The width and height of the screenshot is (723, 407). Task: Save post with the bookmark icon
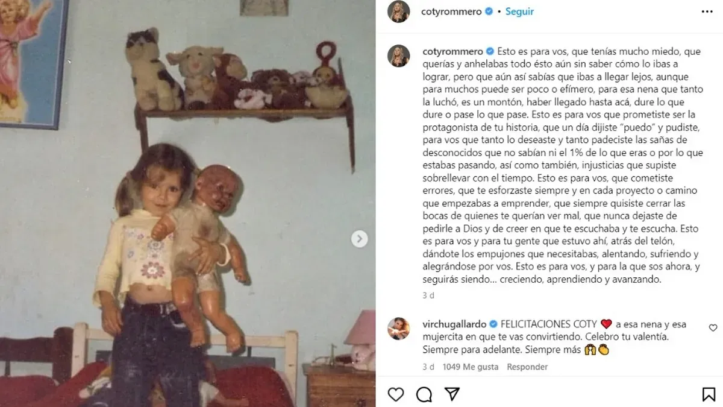(x=709, y=394)
